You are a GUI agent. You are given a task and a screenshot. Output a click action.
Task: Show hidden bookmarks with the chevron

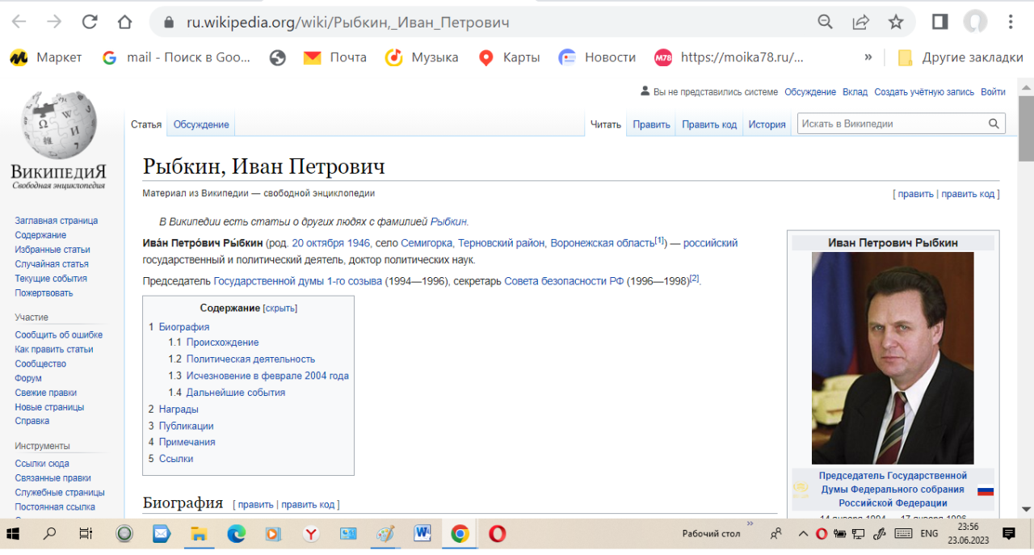tap(868, 57)
